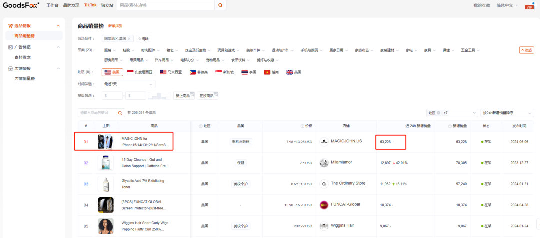Select the 英国 flag region
The height and width of the screenshot is (238, 540).
pos(294,72)
